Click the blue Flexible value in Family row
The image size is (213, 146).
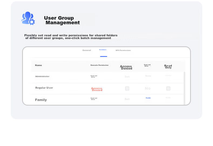[148, 98]
